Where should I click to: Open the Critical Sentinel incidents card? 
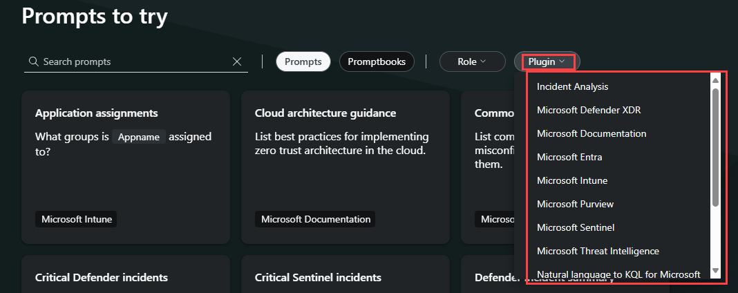[346, 274]
